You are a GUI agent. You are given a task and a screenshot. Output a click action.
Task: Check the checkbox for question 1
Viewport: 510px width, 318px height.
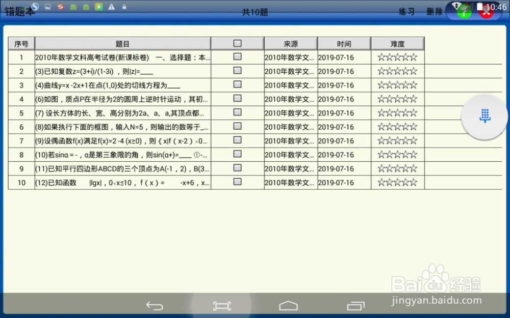[237, 57]
